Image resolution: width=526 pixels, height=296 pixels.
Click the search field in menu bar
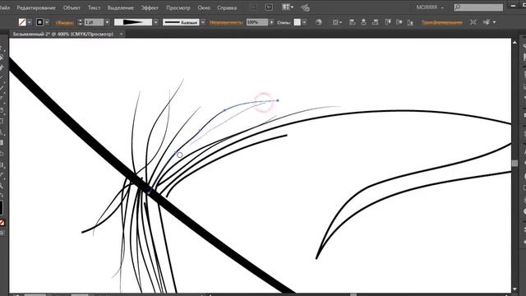tap(478, 7)
